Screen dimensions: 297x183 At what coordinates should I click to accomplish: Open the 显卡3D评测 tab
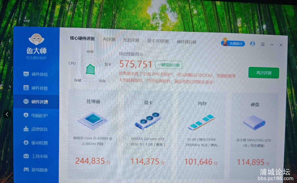(158, 41)
